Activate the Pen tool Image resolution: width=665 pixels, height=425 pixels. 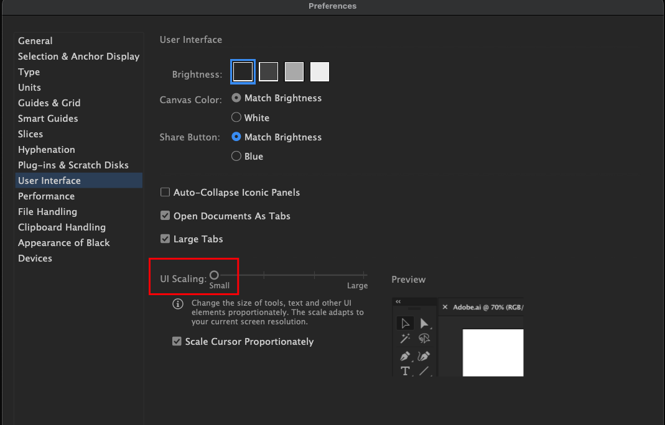pos(406,356)
